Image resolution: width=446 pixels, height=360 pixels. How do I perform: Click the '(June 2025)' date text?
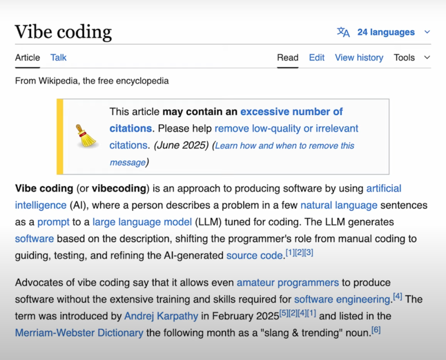click(181, 145)
